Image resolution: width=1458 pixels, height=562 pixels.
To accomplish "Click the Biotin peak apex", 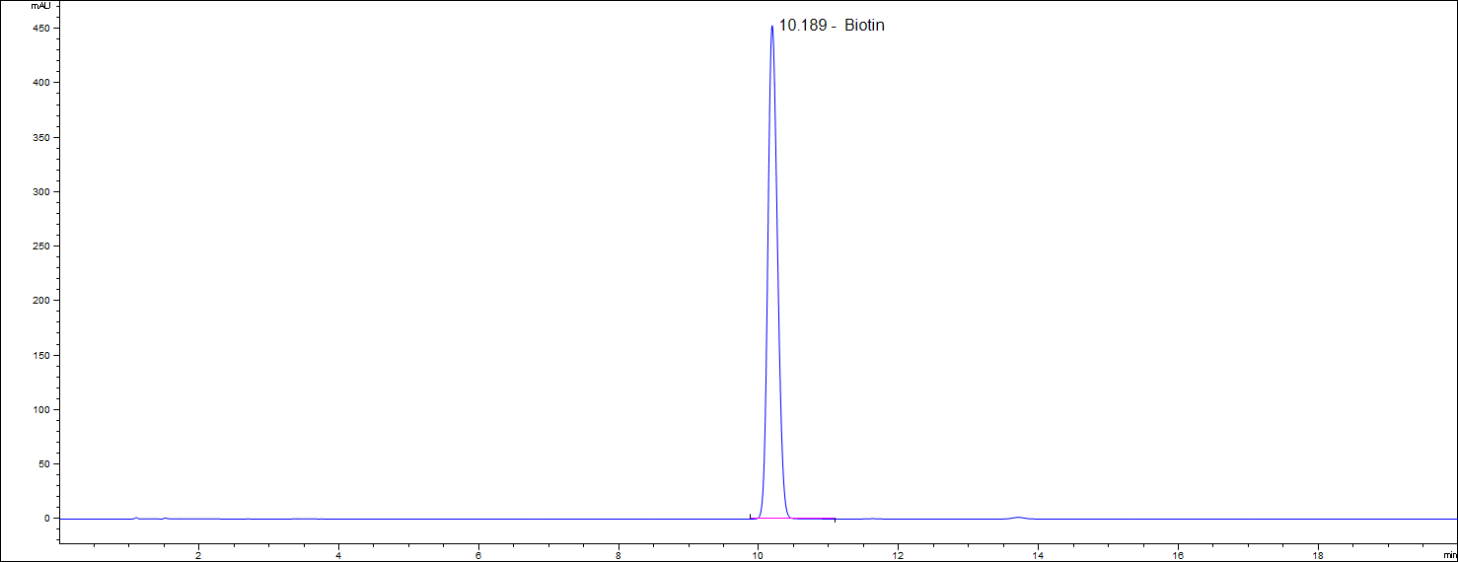I will [x=771, y=27].
